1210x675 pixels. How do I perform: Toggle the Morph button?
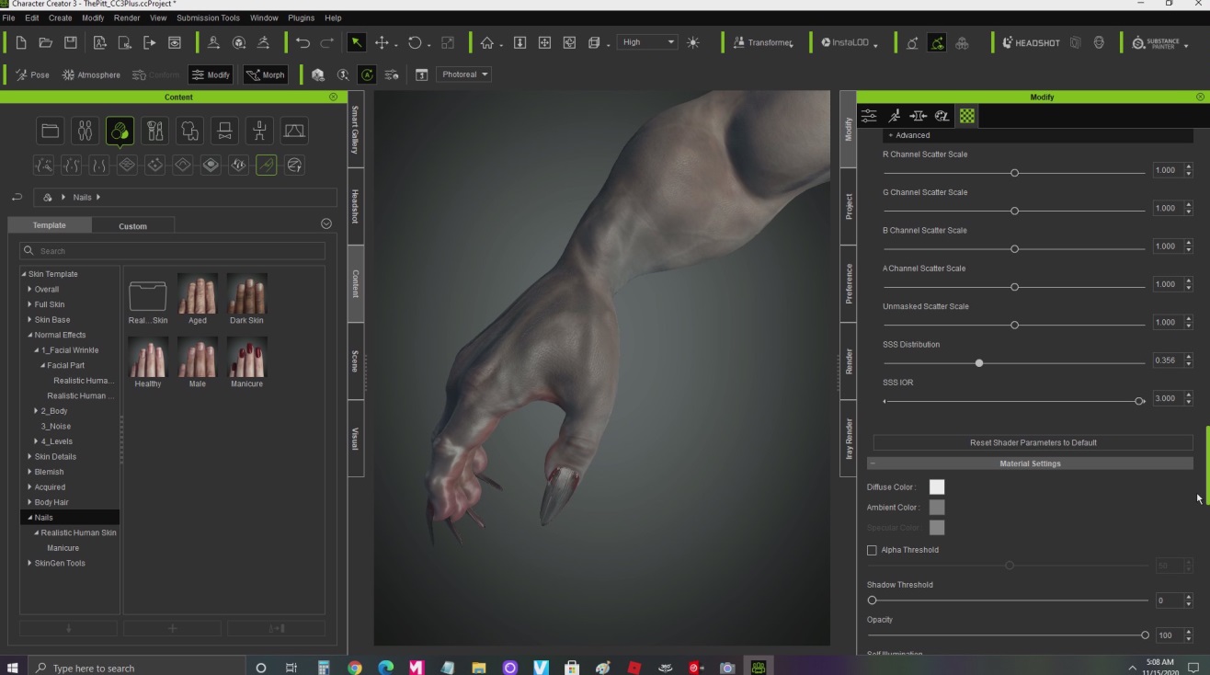coord(265,74)
